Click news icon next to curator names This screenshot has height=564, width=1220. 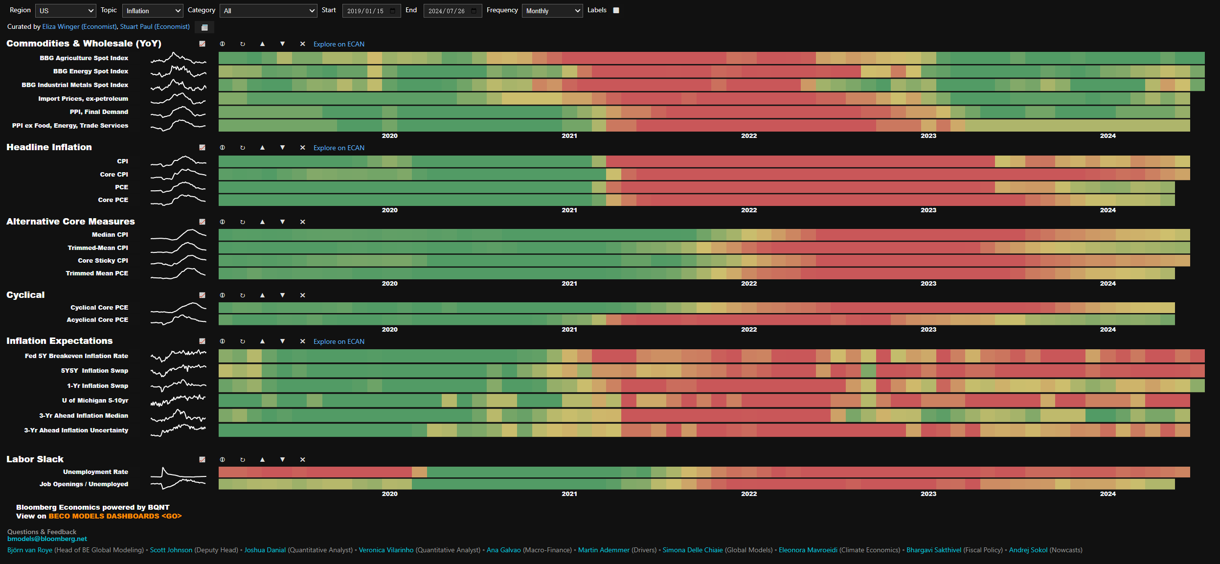204,27
